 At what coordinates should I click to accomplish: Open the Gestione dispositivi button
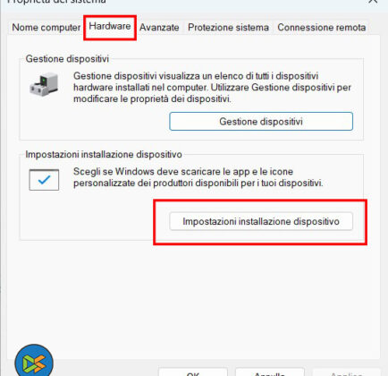pyautogui.click(x=261, y=122)
